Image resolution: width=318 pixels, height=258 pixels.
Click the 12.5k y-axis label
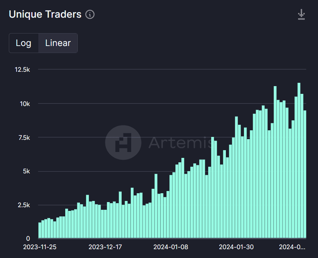(22, 70)
